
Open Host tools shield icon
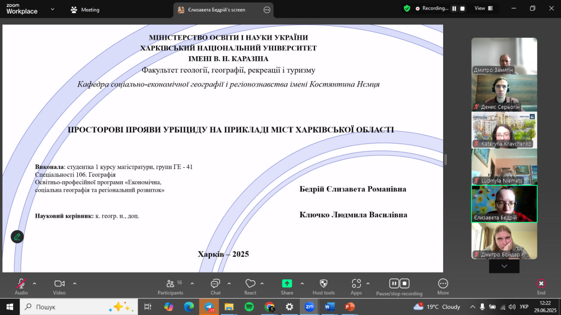(x=323, y=283)
